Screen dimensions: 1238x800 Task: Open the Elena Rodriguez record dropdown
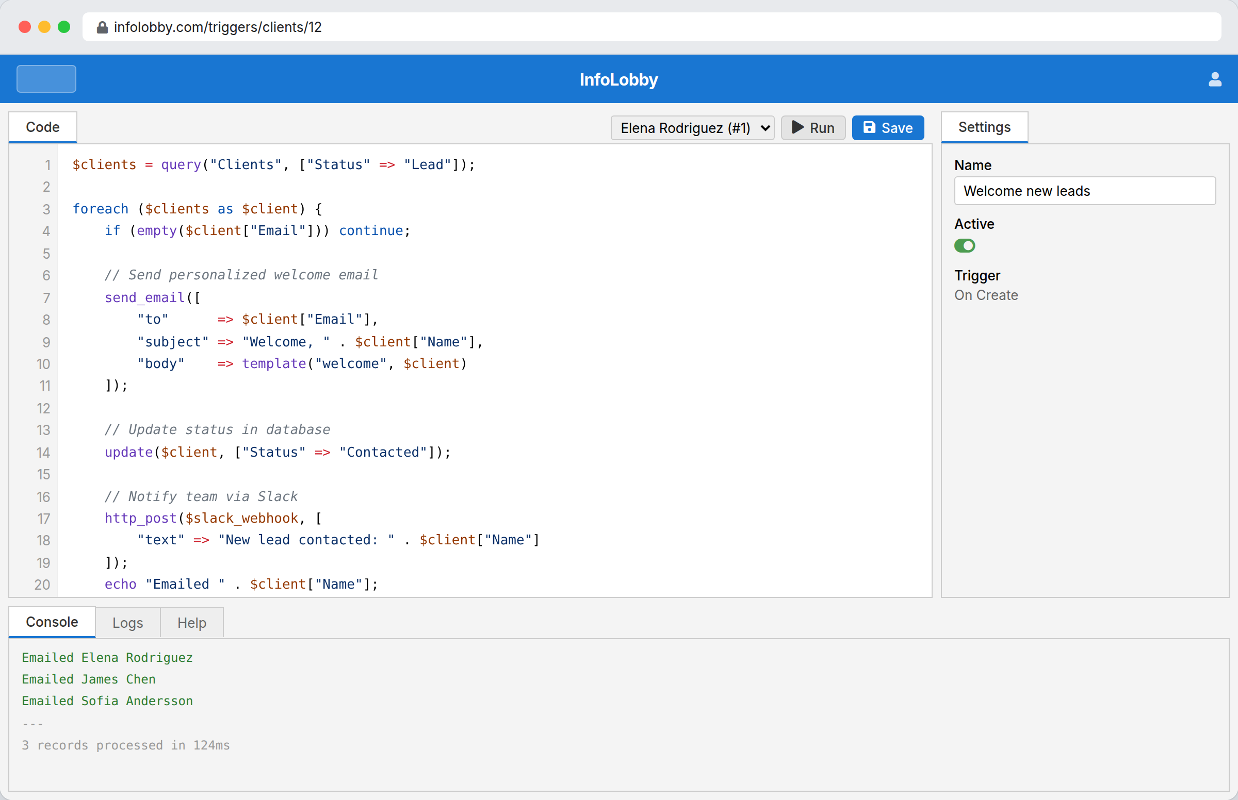692,128
